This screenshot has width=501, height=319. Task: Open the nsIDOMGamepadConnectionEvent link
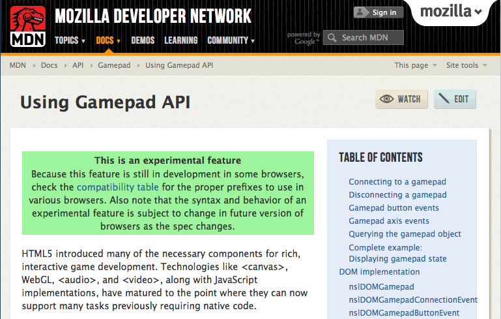(x=413, y=300)
